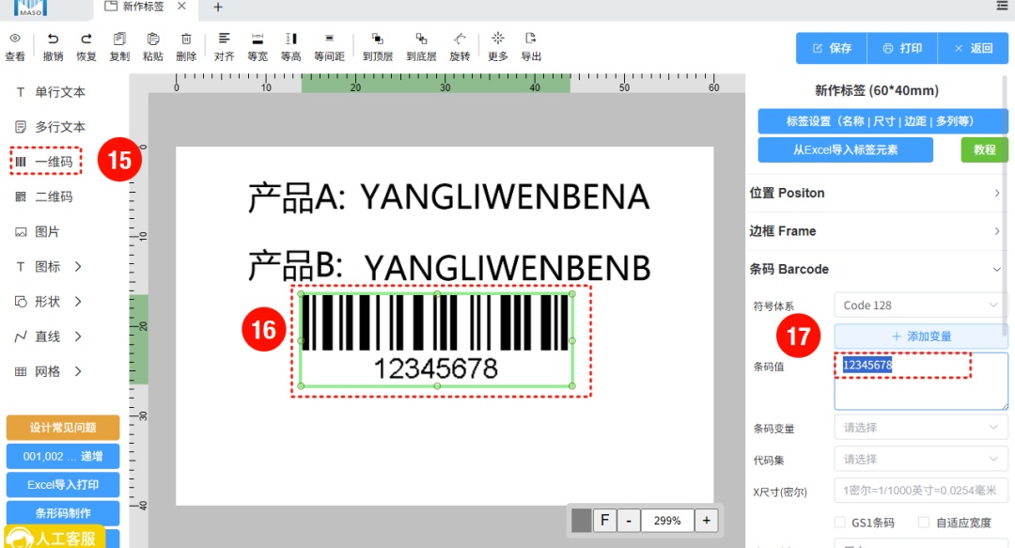The image size is (1015, 548).
Task: Open the 更多 more options icon
Action: 498,39
